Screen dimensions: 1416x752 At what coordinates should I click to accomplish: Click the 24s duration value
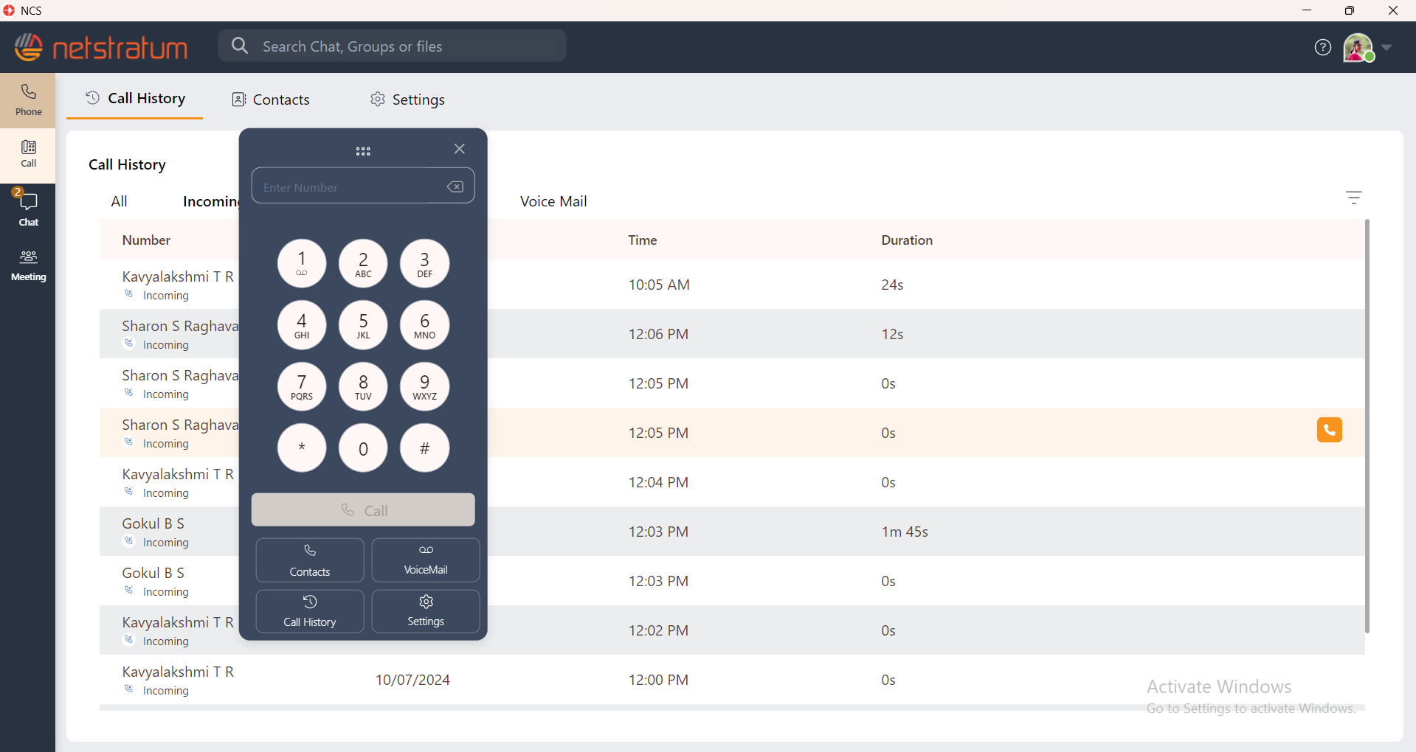coord(892,285)
